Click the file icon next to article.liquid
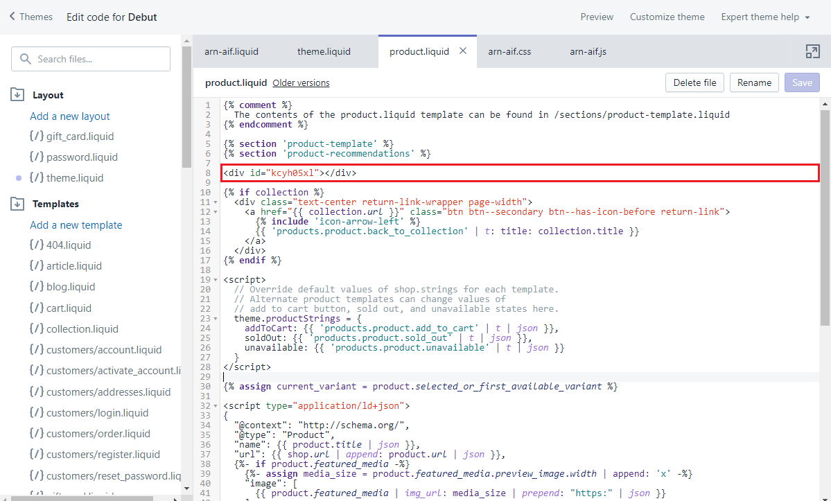 [37, 266]
